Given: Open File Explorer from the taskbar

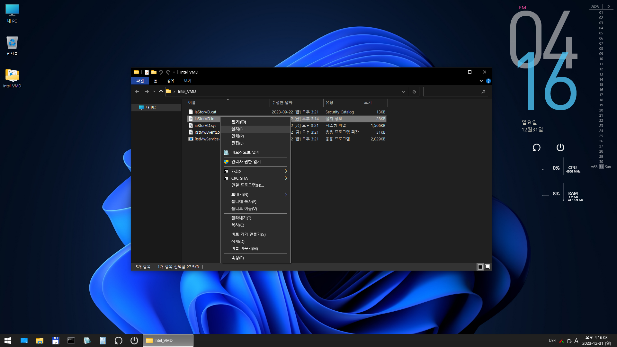Looking at the screenshot, I should click(40, 341).
